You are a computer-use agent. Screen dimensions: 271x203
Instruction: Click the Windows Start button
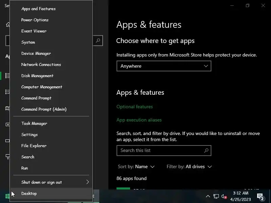(7, 196)
